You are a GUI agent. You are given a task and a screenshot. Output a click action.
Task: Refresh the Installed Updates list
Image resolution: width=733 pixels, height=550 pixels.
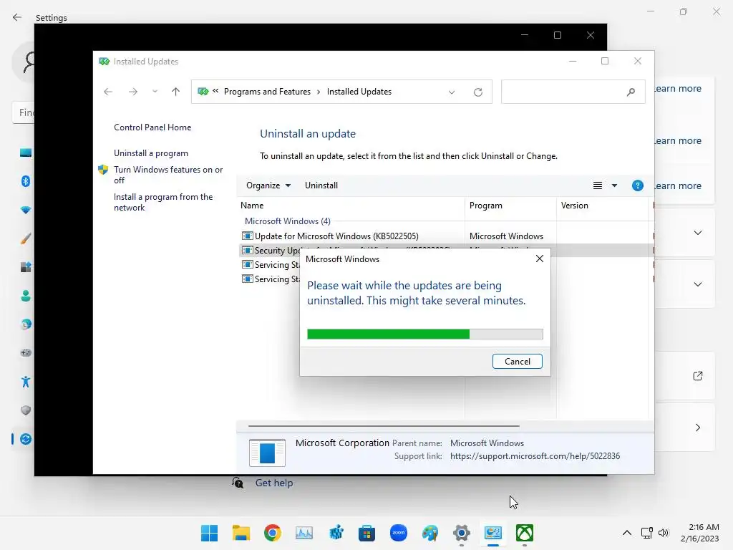(x=477, y=92)
